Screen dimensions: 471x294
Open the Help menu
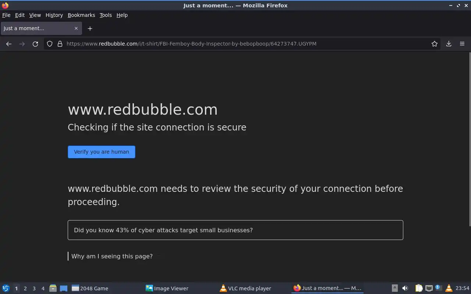point(122,15)
